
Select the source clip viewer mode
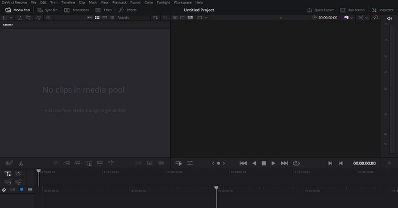pyautogui.click(x=175, y=18)
